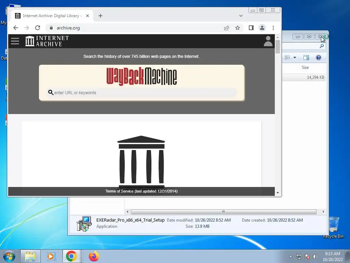The image size is (350, 263).
Task: Expand the tab search chevron
Action: [x=241, y=16]
